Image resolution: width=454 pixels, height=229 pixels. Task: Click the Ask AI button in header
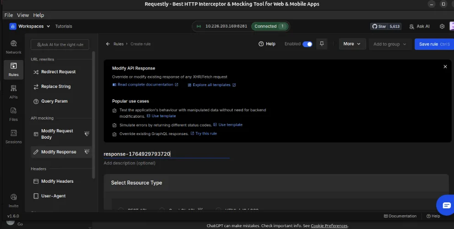[x=420, y=27]
